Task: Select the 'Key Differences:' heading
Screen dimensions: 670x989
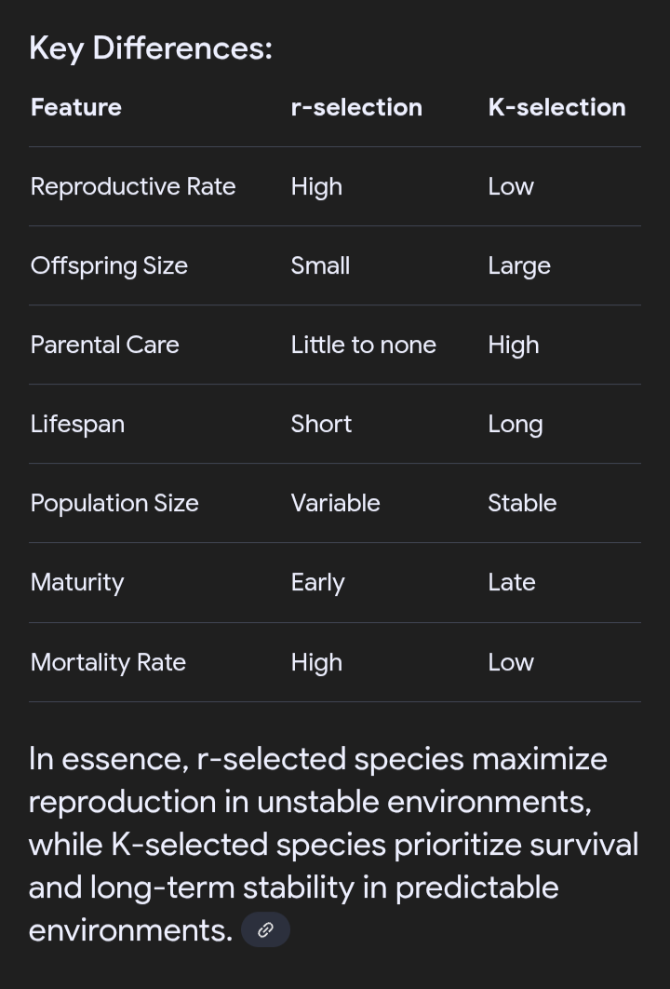Action: coord(151,48)
